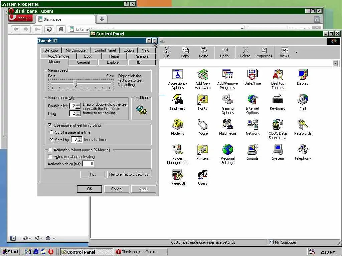Choose the Passwords icon
Viewport: 342px width, 256px height.
(303, 127)
